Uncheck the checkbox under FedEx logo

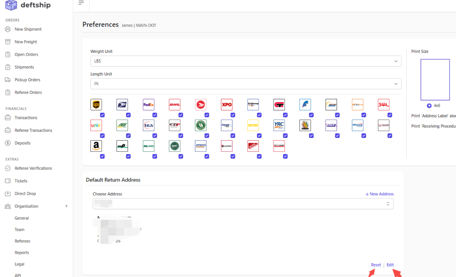(x=154, y=115)
